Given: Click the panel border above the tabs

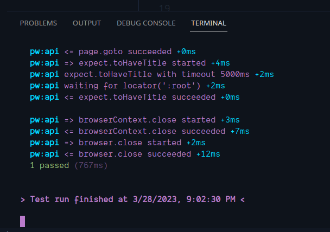Looking at the screenshot, I should pyautogui.click(x=168, y=11).
